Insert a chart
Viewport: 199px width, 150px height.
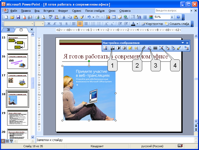pos(108,17)
